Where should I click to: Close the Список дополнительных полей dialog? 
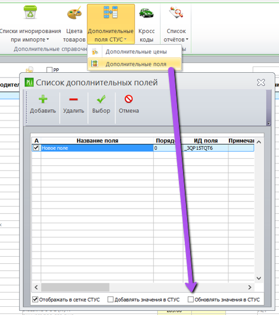pyautogui.click(x=261, y=82)
